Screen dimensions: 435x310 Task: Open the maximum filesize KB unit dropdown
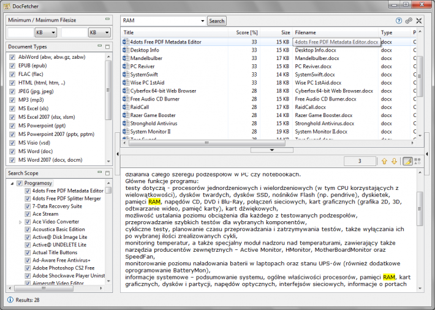(99, 32)
